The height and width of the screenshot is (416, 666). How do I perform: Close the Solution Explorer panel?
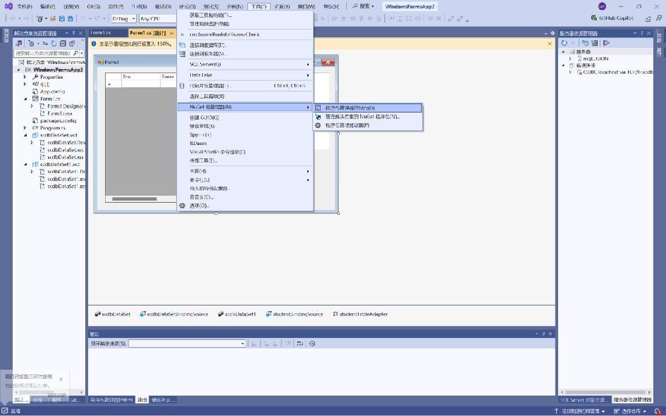(81, 33)
